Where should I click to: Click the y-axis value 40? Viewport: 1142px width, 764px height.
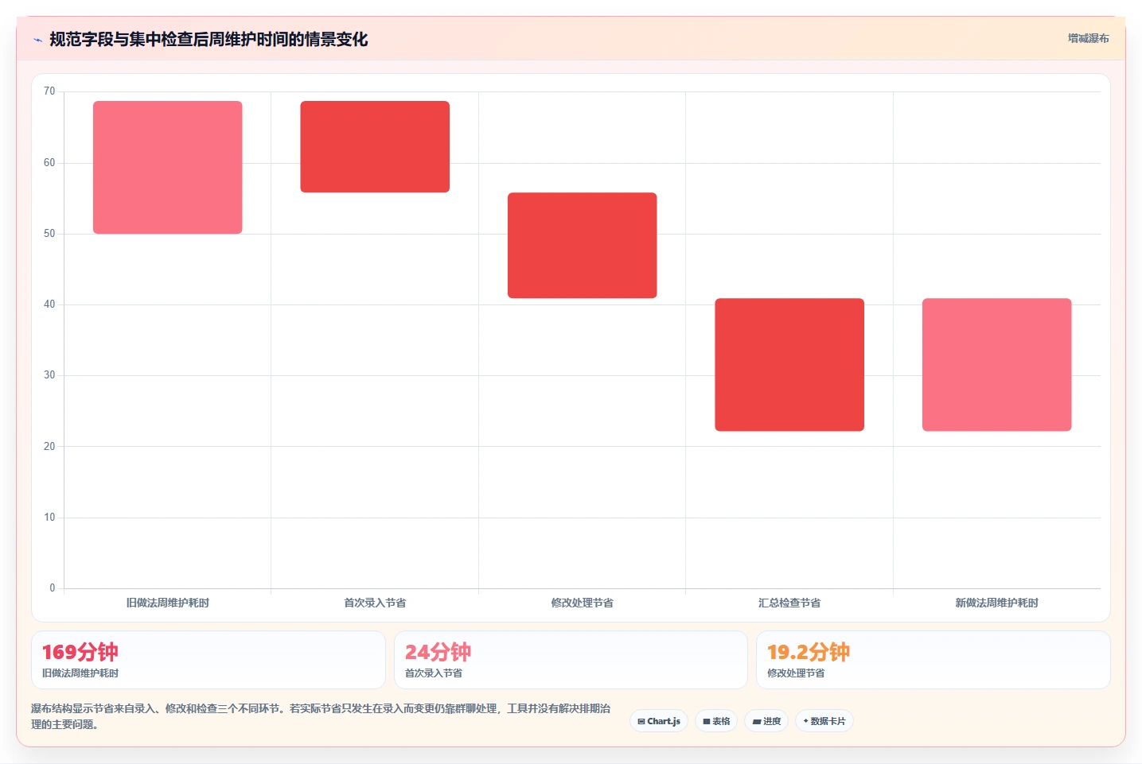point(49,304)
